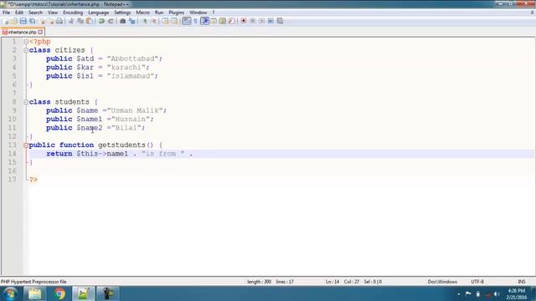
Task: Collapse the class citizes fold marker
Action: [x=26, y=50]
